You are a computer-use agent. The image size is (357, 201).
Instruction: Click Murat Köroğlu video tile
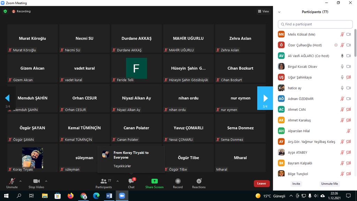[32, 39]
